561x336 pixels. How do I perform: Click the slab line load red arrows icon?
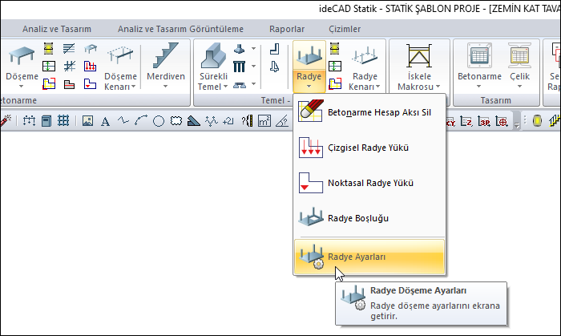coord(90,67)
